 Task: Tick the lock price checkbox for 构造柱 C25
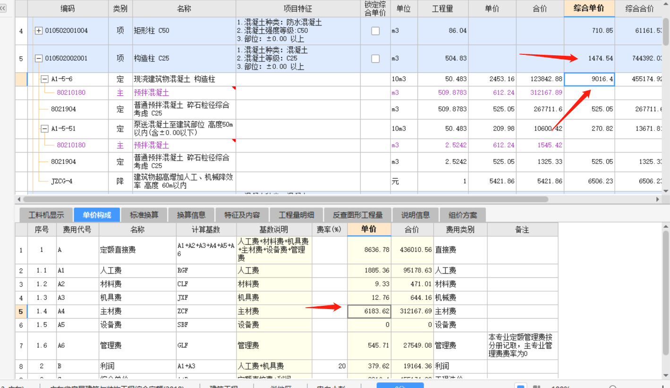(x=375, y=59)
